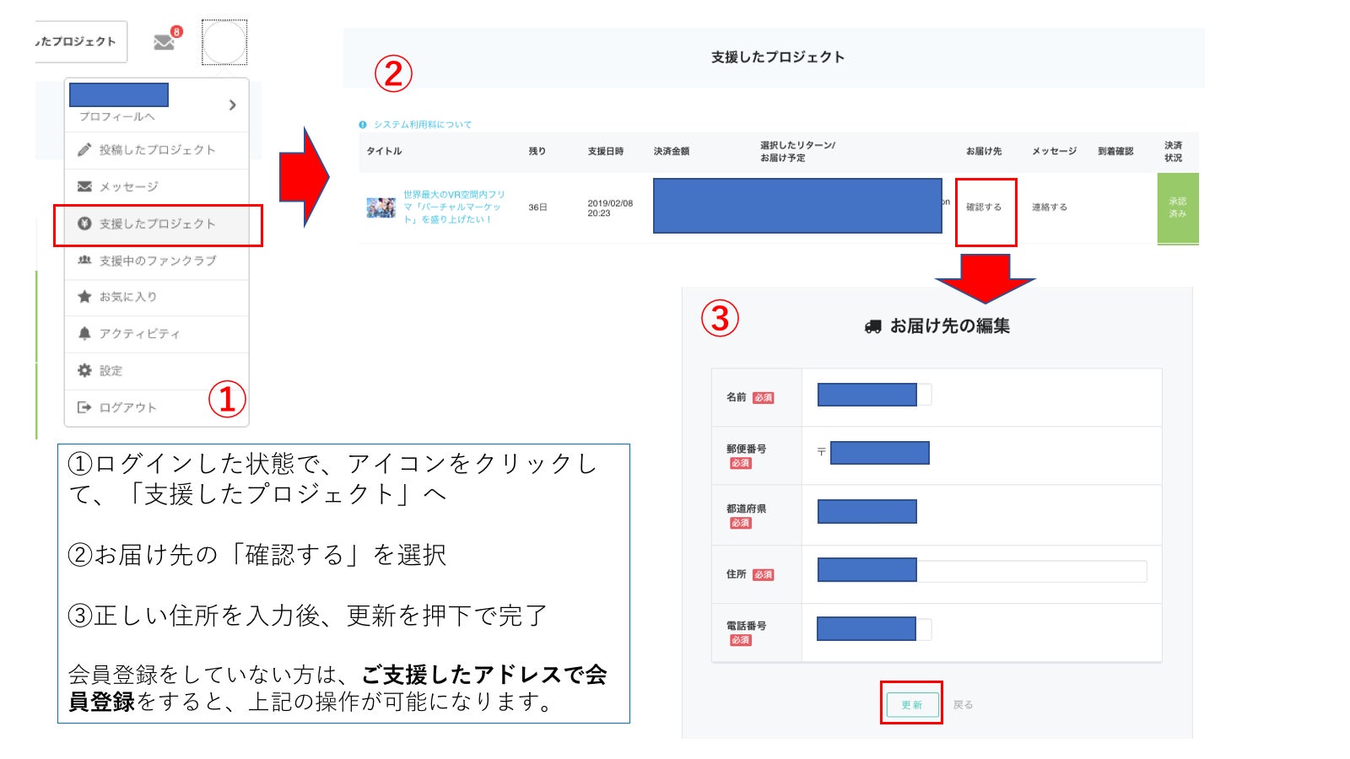Viewport: 1350px width, 759px height.
Task: Click the pencil icon for 投稿したプロジェクト
Action: [x=84, y=150]
